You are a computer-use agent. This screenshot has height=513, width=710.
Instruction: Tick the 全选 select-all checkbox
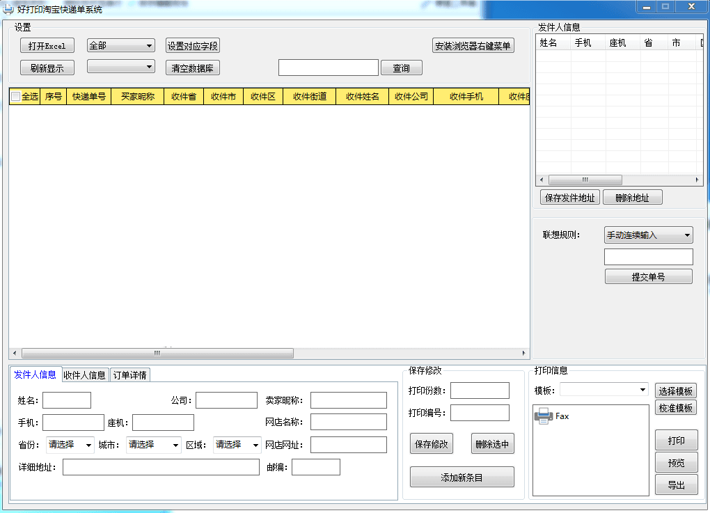pos(15,97)
